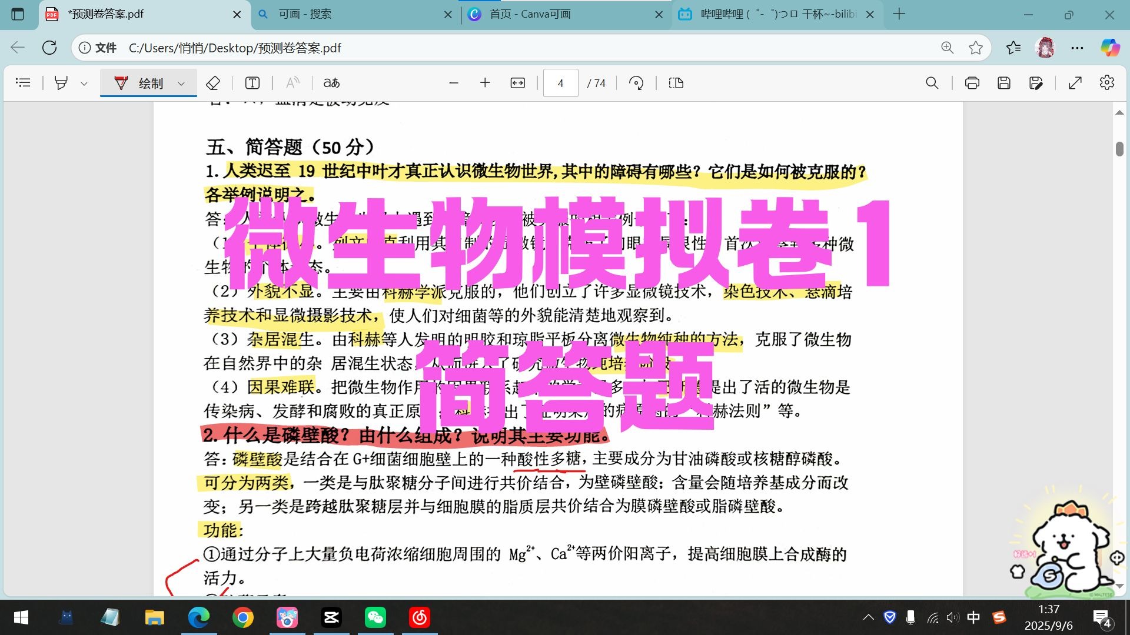Open zoom control in address bar
Screen dimensions: 1130x635
click(x=947, y=48)
